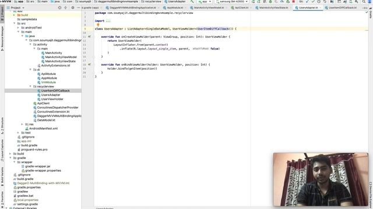
Task: Click override gutter icon beside onCreateViewHolder
Action: tap(89, 37)
